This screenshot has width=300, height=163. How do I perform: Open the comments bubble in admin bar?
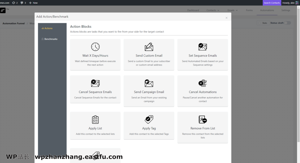coord(22,3)
